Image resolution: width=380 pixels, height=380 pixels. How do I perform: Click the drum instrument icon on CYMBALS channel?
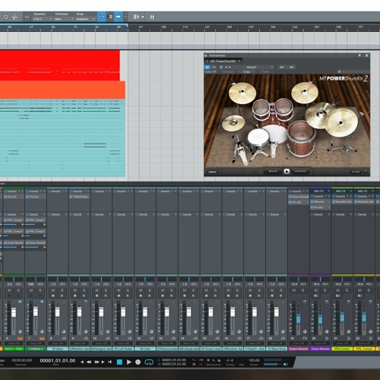click(42, 338)
